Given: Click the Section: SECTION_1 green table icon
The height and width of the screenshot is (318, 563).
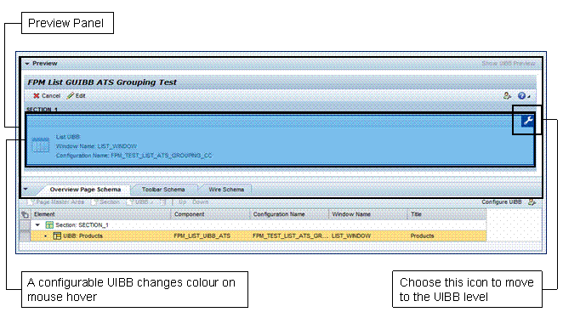Looking at the screenshot, I should tap(49, 225).
